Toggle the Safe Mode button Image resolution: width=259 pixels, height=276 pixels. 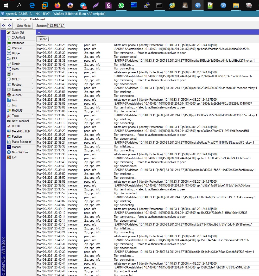[24, 26]
